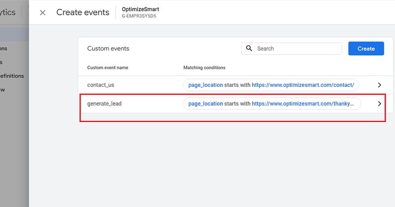Image resolution: width=395 pixels, height=207 pixels.
Task: Close the Create events panel
Action: 42,13
